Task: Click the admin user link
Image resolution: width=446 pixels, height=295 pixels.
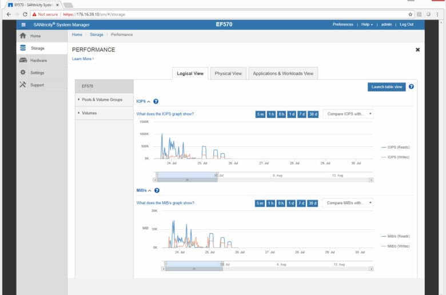Action: coord(387,25)
